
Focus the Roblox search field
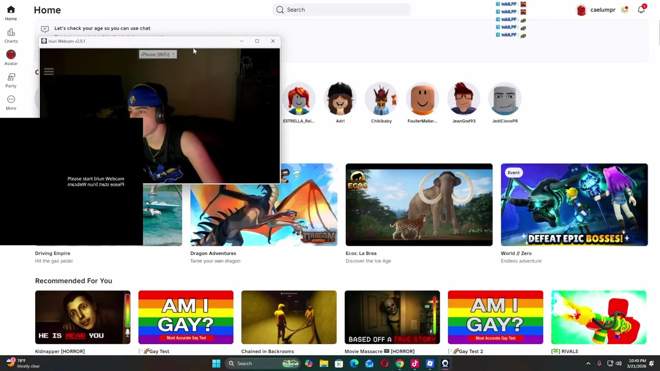tap(341, 9)
